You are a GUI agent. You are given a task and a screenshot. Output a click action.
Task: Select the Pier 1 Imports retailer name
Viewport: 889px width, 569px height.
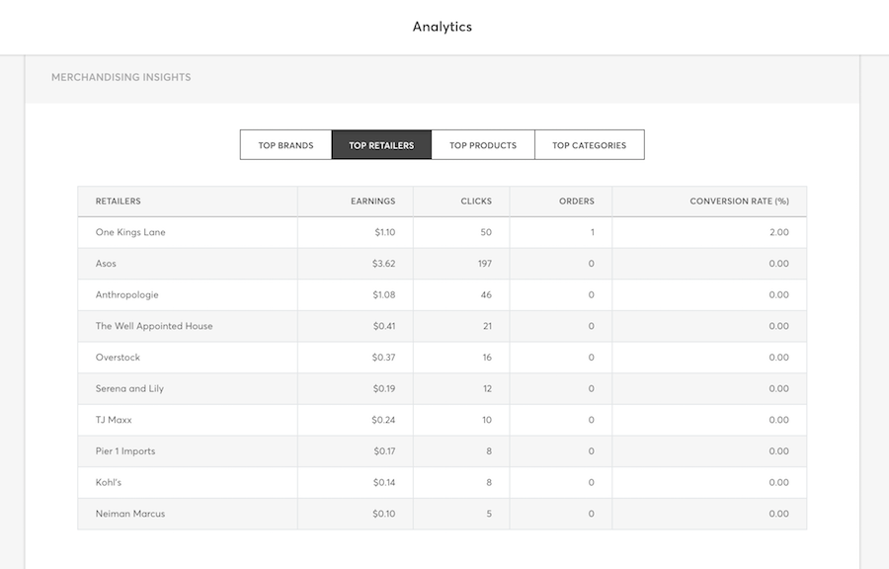pos(125,451)
